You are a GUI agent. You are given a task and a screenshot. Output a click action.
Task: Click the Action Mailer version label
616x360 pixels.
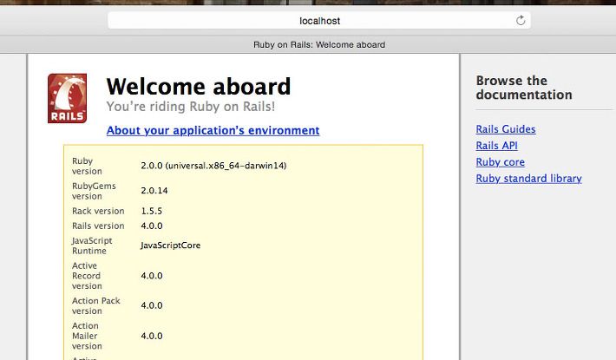pos(87,336)
